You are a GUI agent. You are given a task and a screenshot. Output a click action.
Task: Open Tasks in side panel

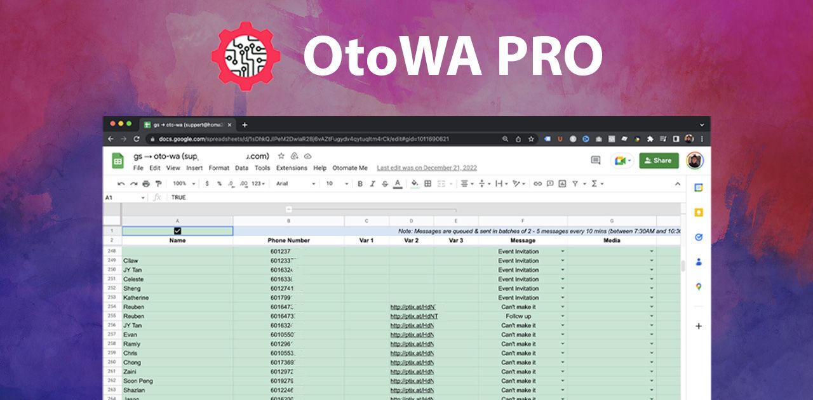699,237
